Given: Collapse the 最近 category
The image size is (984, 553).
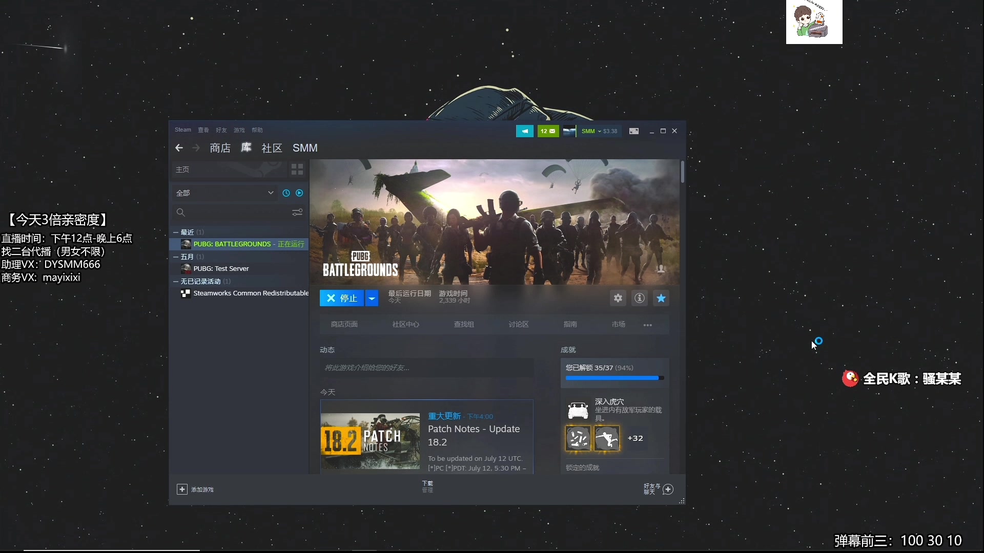Looking at the screenshot, I should (176, 232).
